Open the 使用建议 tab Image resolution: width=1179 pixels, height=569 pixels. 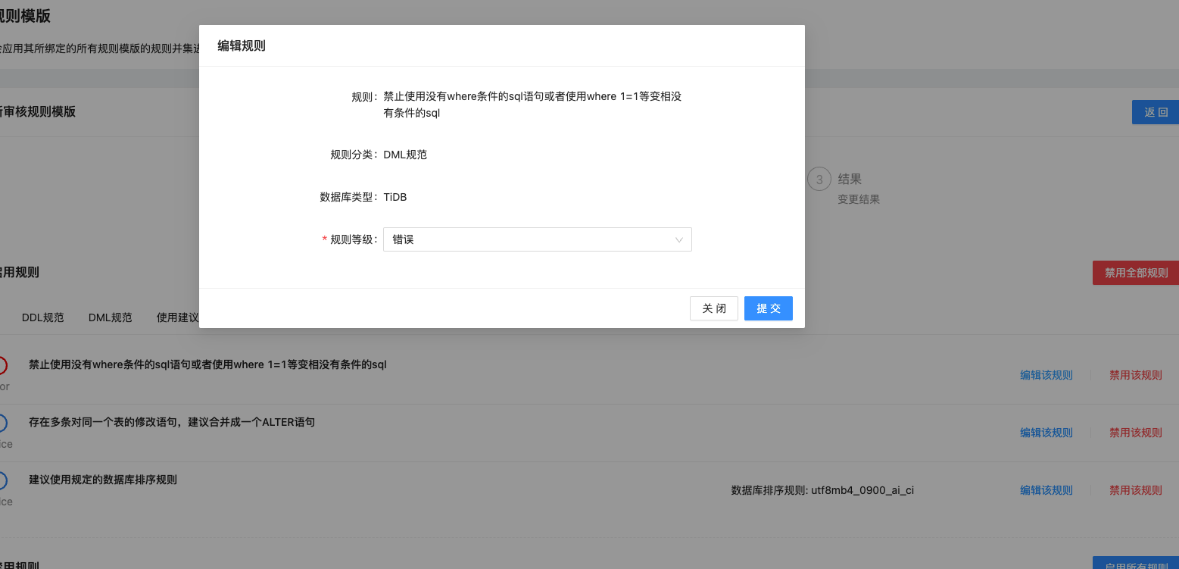click(177, 317)
